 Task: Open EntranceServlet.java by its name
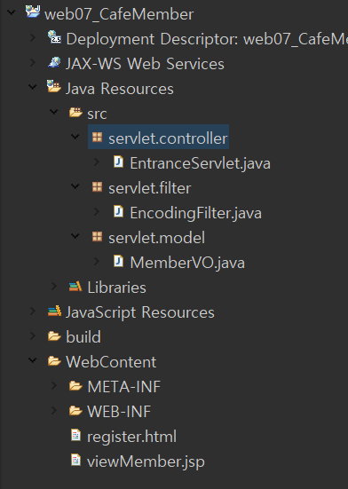[201, 163]
